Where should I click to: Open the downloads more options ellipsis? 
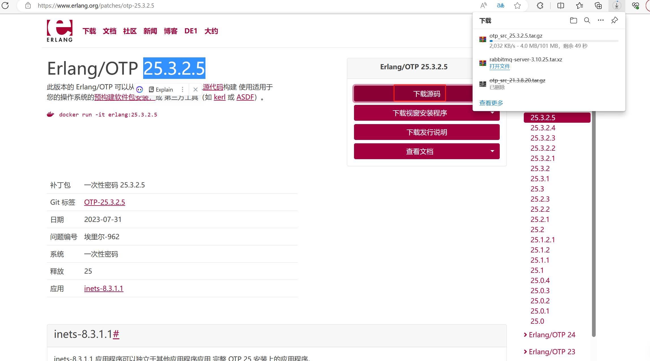click(600, 20)
